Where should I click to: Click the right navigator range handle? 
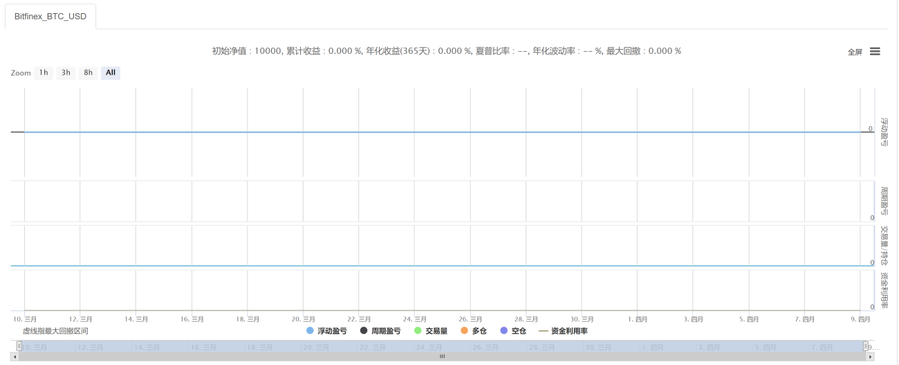[x=865, y=346]
